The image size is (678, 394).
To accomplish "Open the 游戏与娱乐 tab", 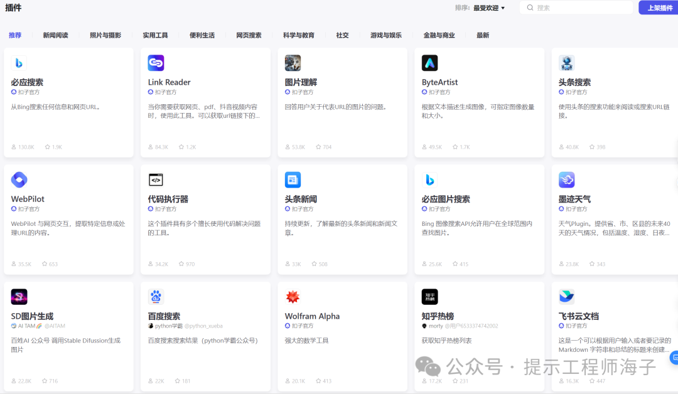I will [386, 35].
